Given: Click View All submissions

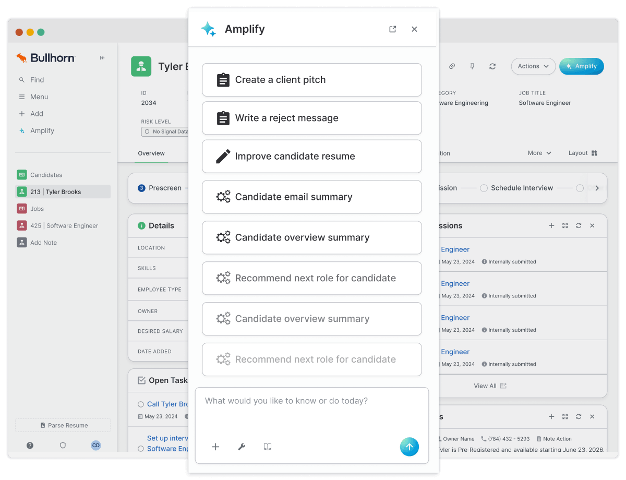Looking at the screenshot, I should [490, 386].
